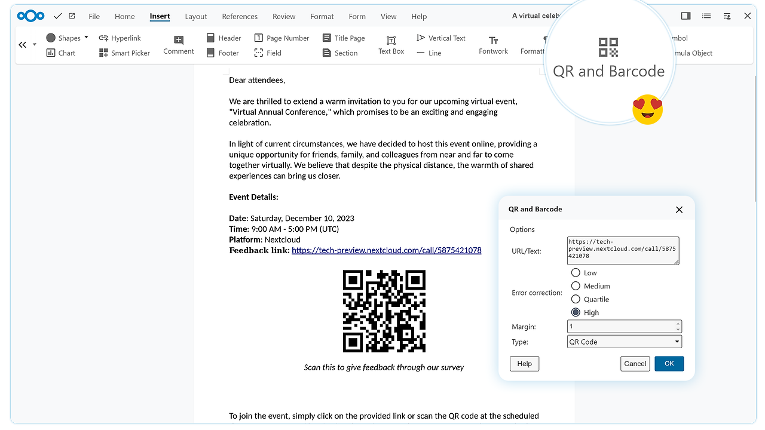The image size is (765, 430).
Task: Switch to the Insert tab
Action: tap(160, 16)
